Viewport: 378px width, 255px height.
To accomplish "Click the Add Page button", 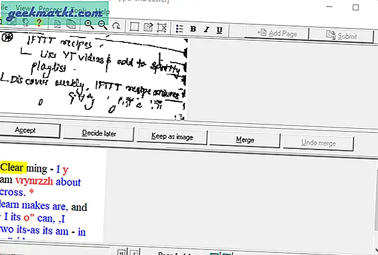I will pyautogui.click(x=277, y=33).
